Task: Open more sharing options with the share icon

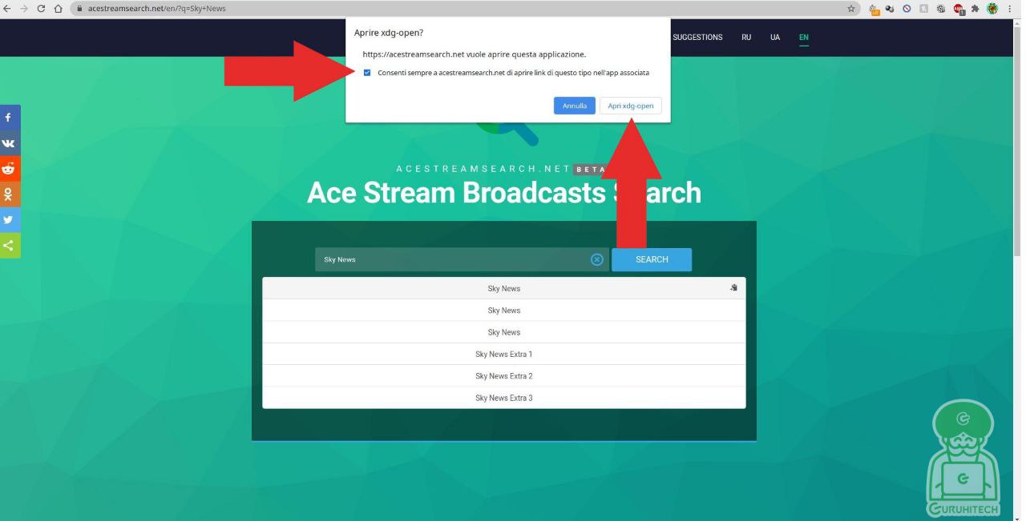Action: click(x=9, y=245)
